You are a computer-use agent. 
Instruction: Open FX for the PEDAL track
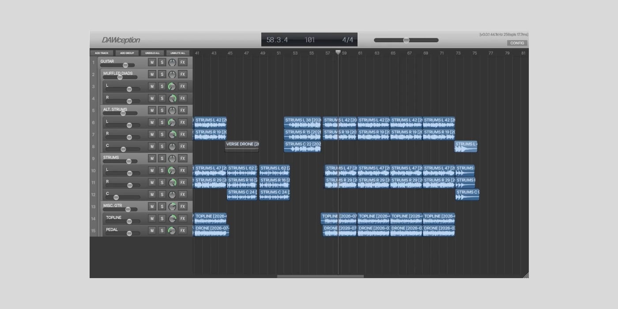point(183,230)
